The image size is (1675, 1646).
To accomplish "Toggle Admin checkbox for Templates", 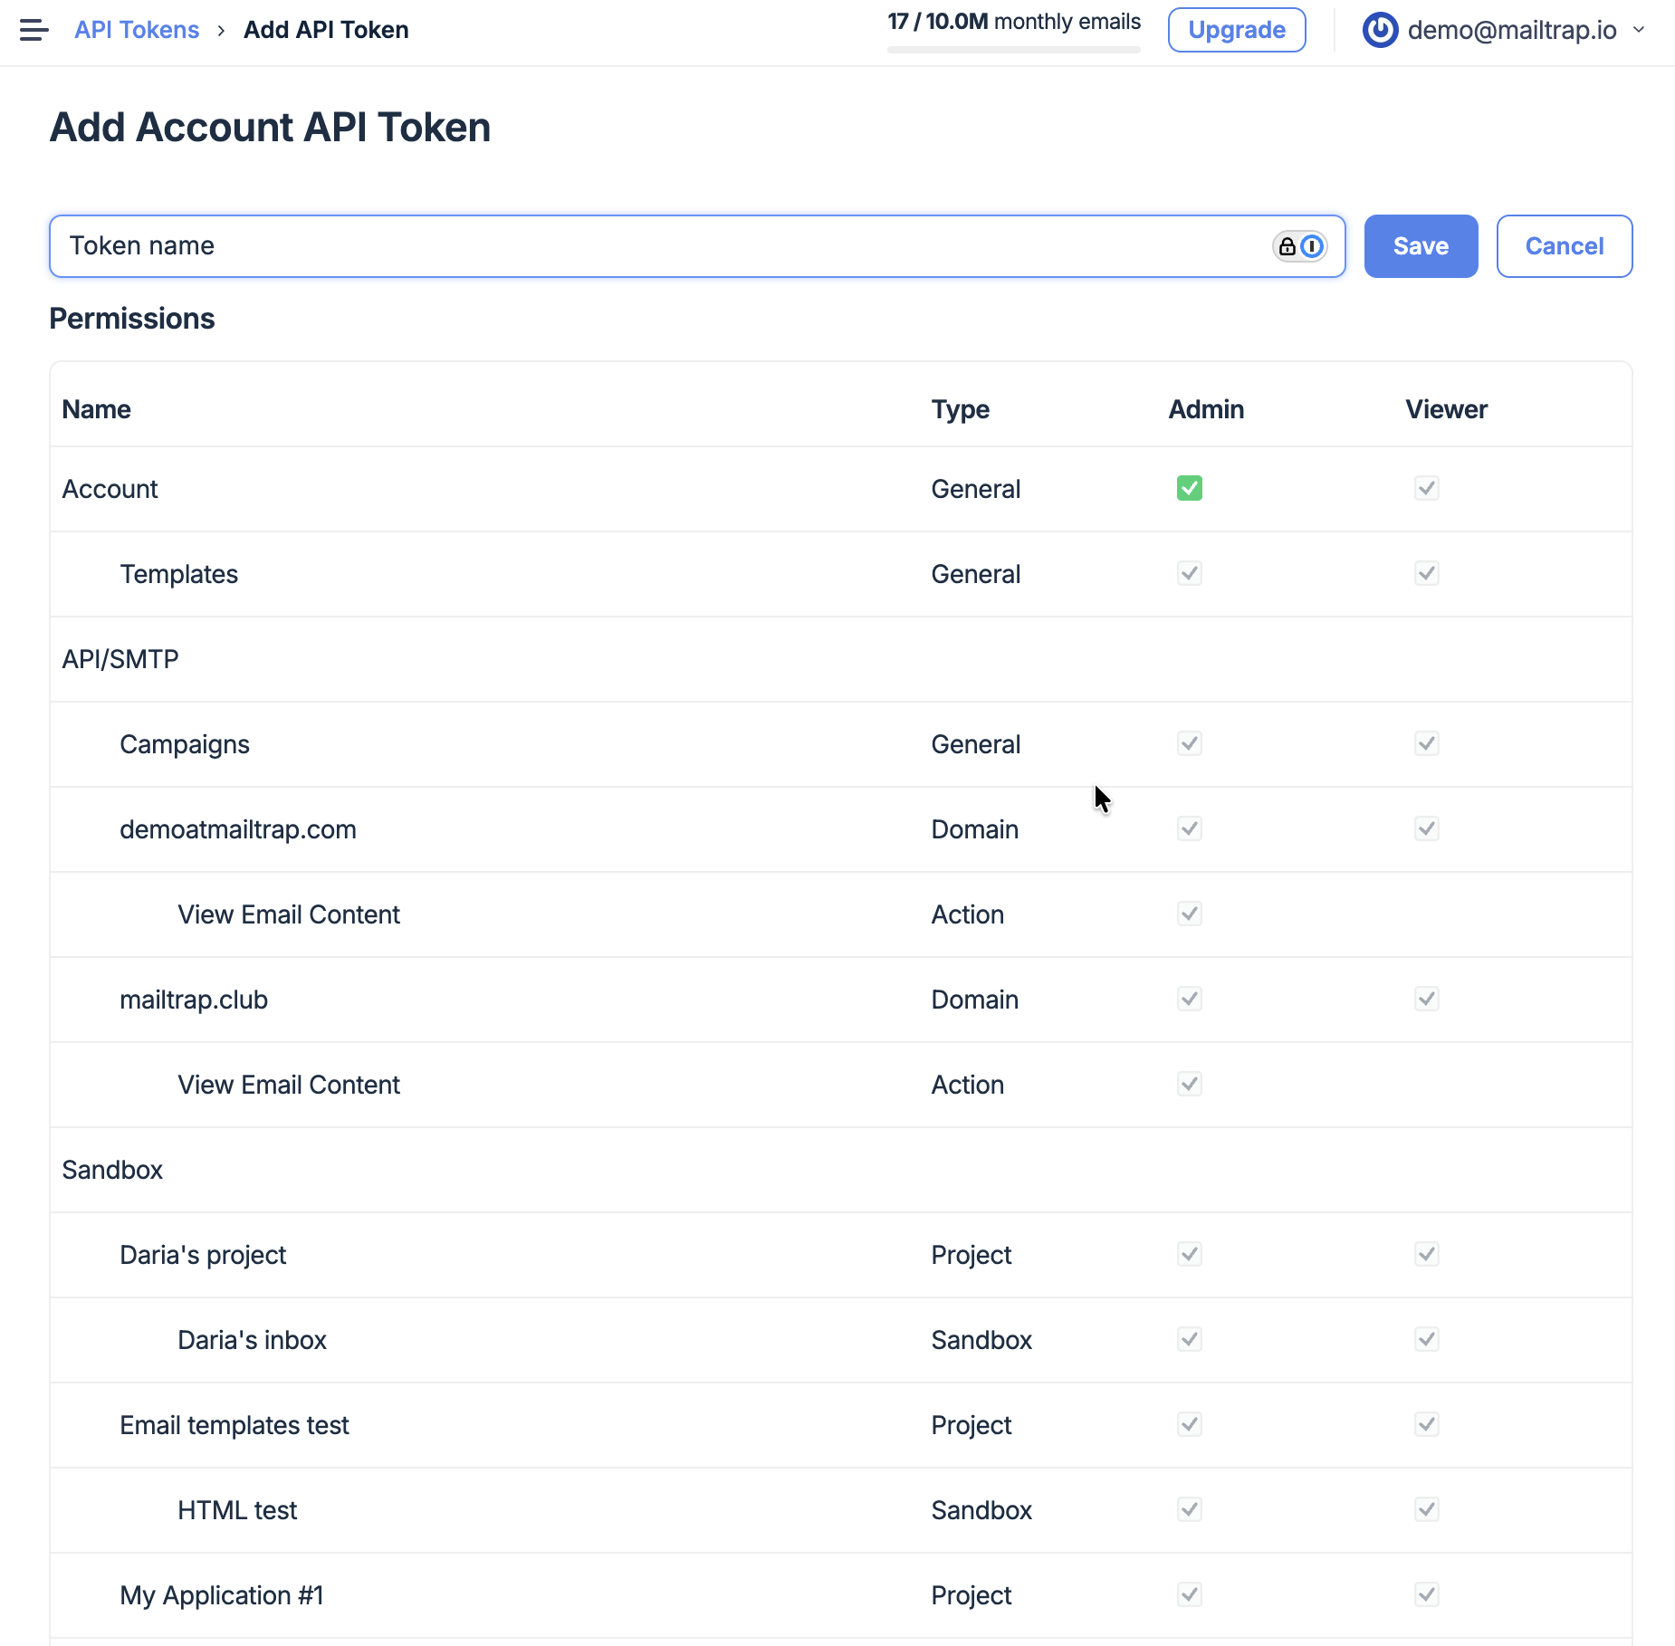I will (1189, 574).
